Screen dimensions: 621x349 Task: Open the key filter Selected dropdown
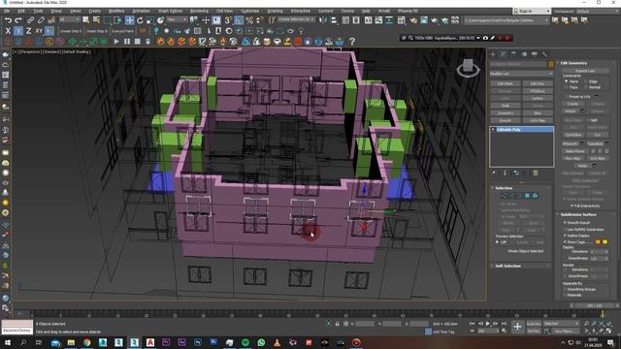(561, 324)
